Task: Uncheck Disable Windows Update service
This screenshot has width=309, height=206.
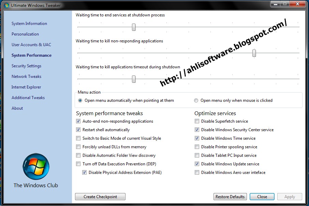Action: [197, 164]
